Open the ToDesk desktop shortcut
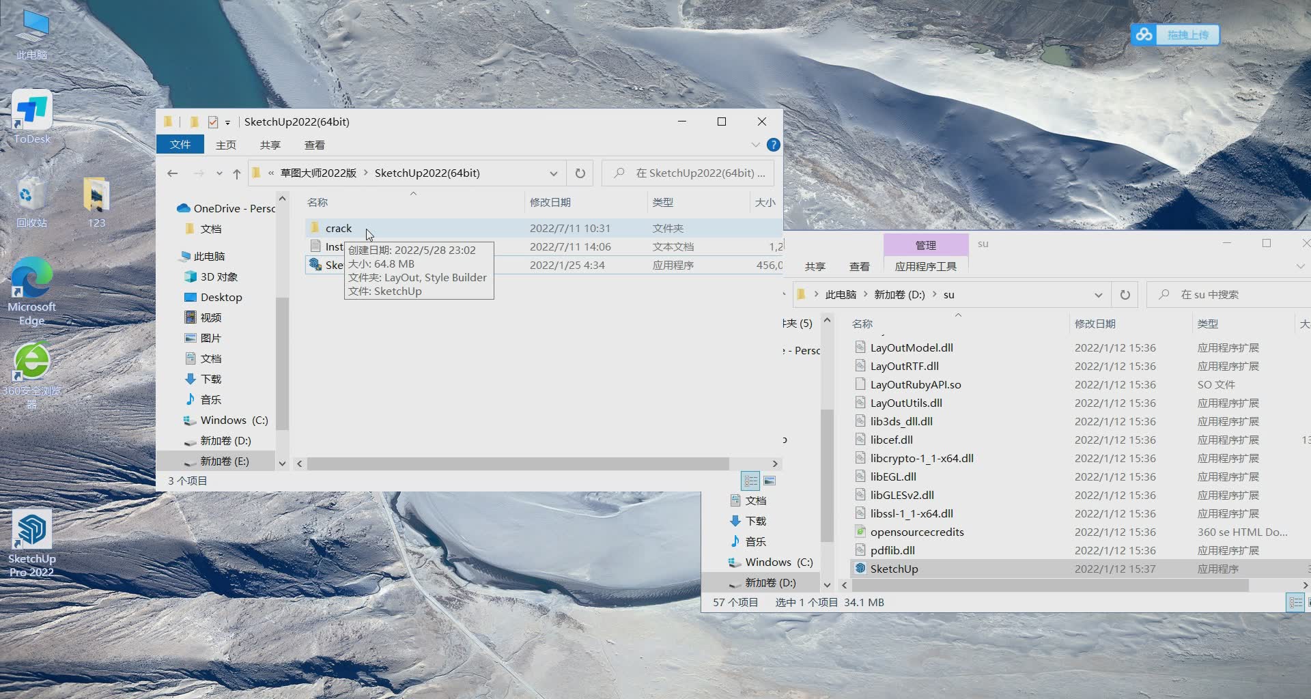This screenshot has height=699, width=1311. coord(31,117)
